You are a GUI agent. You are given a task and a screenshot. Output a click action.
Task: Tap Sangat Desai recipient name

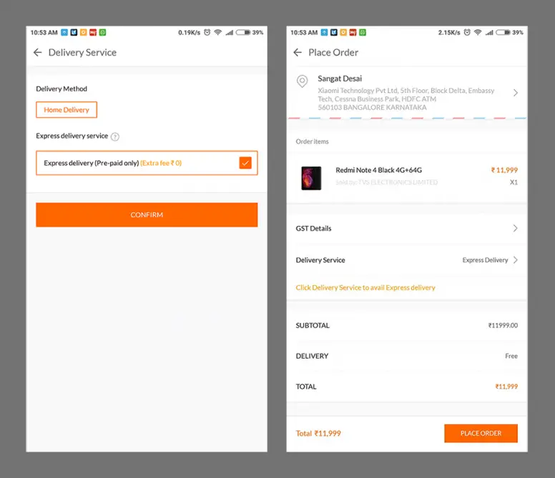tap(340, 79)
